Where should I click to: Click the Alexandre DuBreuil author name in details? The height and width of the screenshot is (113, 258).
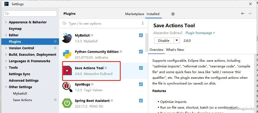point(168,33)
